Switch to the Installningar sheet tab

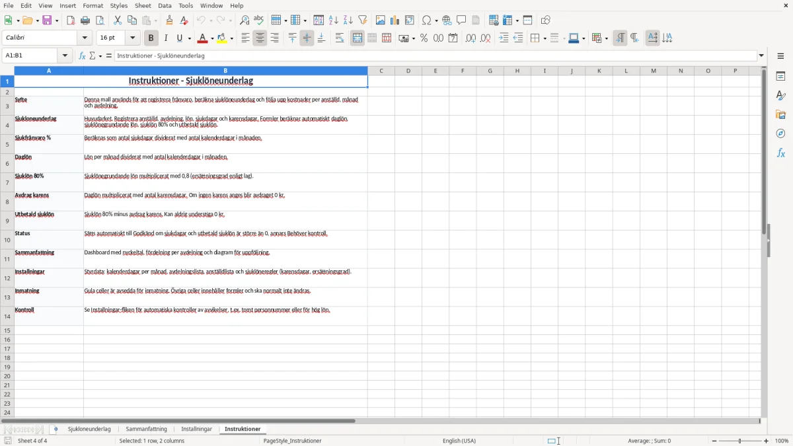pos(197,429)
